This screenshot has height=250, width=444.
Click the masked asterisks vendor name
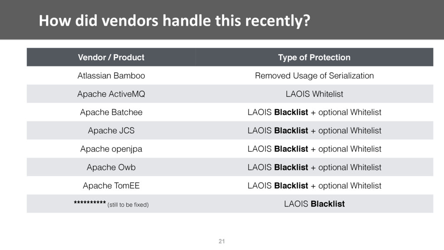90,203
